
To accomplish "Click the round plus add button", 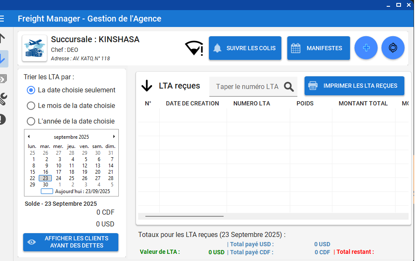I will tap(366, 48).
